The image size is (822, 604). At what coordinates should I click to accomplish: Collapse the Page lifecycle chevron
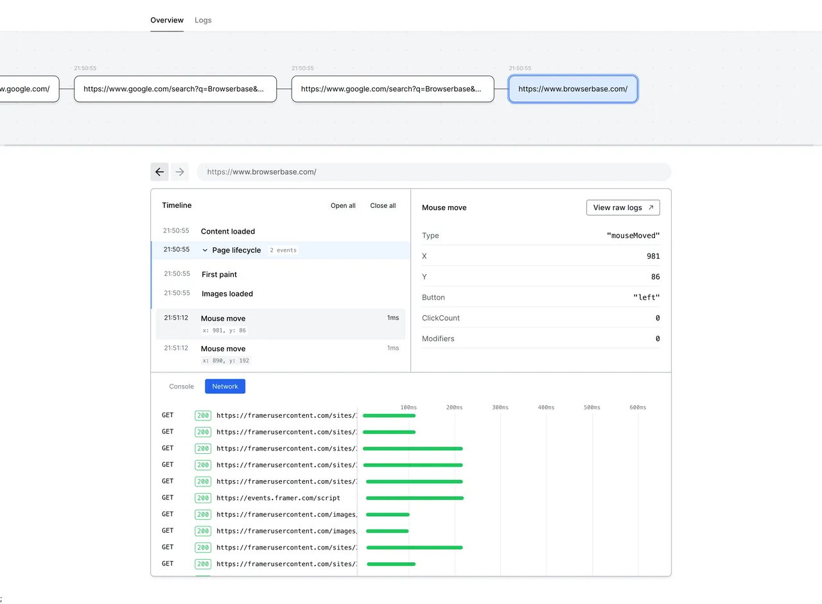(205, 250)
